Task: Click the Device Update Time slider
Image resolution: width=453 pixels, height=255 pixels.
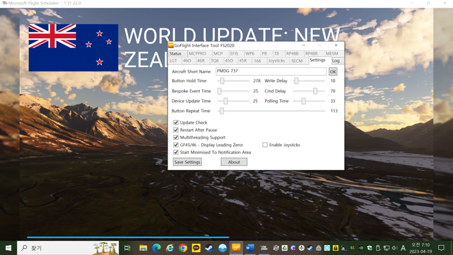Action: 233,101
